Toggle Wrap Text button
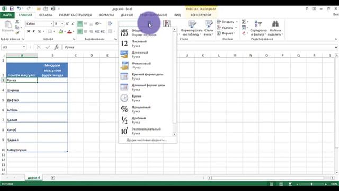Screen dimensions: 339x191 pos(110,23)
